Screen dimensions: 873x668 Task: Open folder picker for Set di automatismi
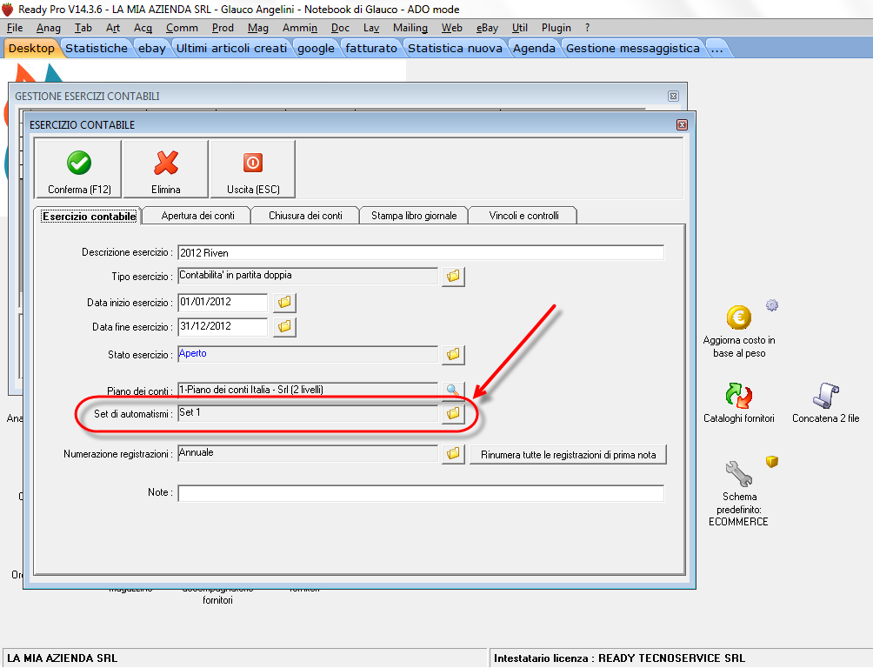[453, 413]
